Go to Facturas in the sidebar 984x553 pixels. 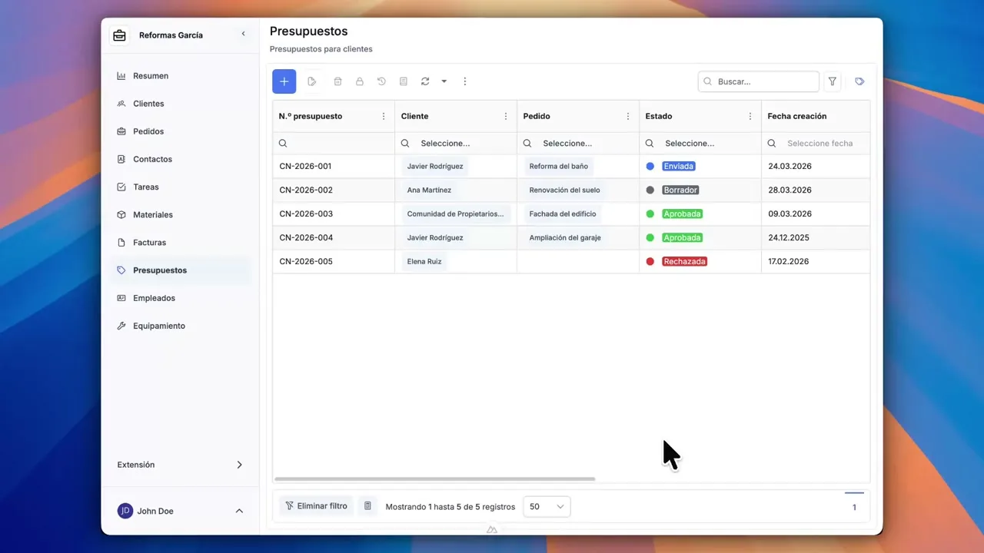tap(149, 243)
